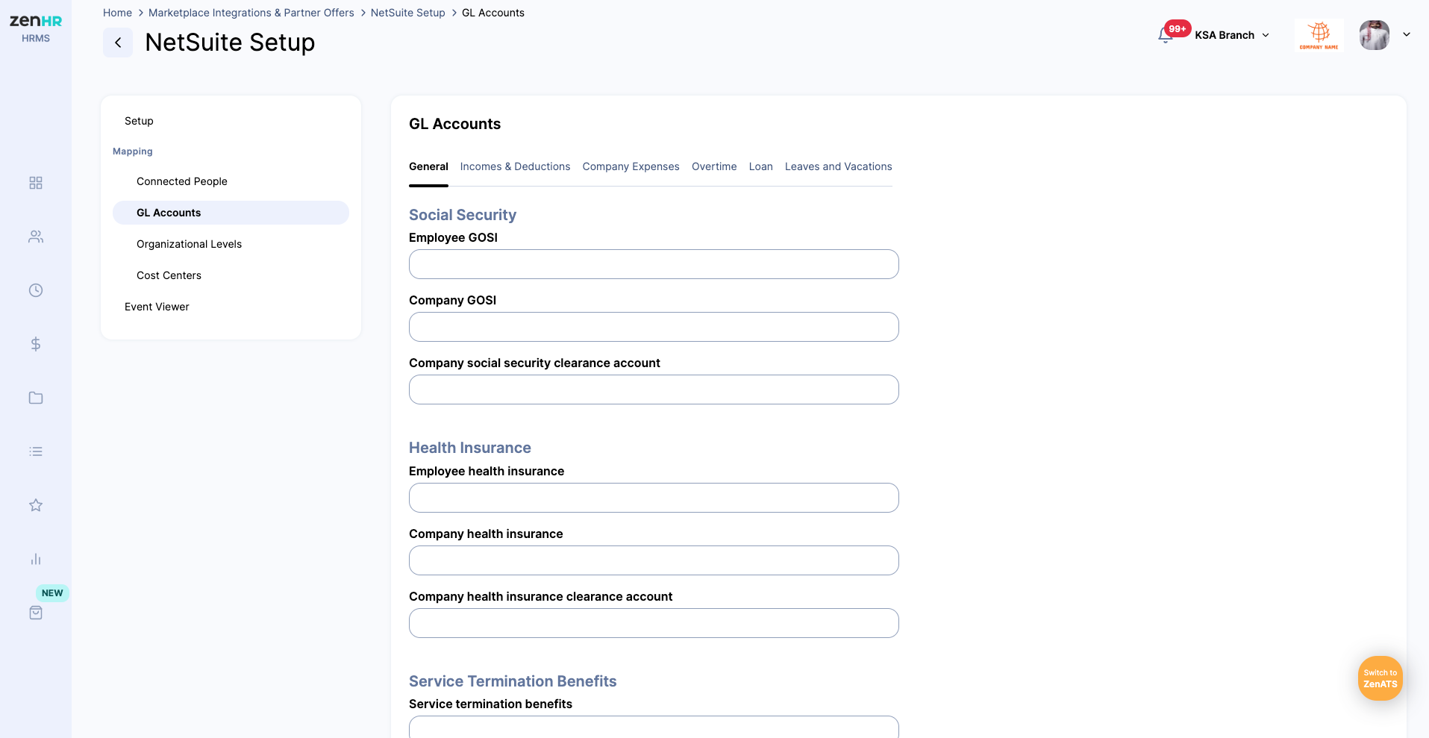The width and height of the screenshot is (1429, 738).
Task: Open the folder documents icon in sidebar
Action: (x=36, y=398)
